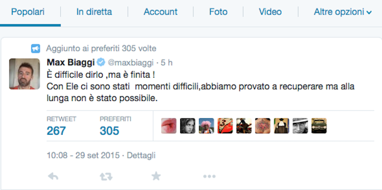Open the Dettagli link
Screen dimensions: 382x190
pos(141,155)
